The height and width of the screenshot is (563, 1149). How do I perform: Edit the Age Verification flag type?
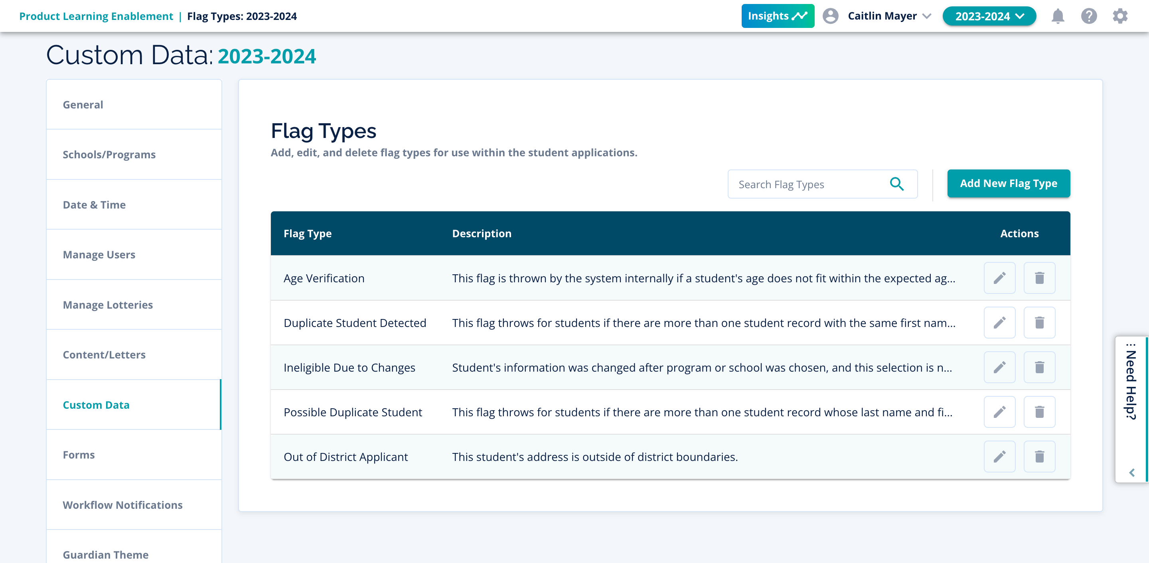tap(999, 278)
